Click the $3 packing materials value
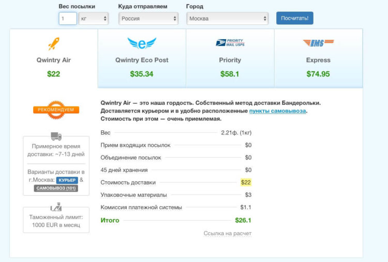The width and height of the screenshot is (388, 262). click(248, 195)
